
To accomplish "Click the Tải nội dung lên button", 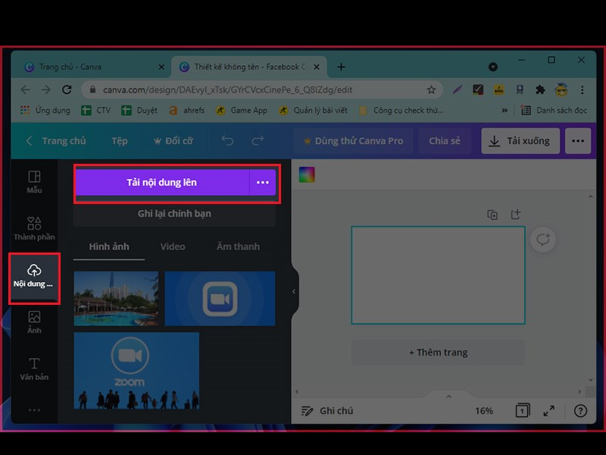I will click(162, 183).
